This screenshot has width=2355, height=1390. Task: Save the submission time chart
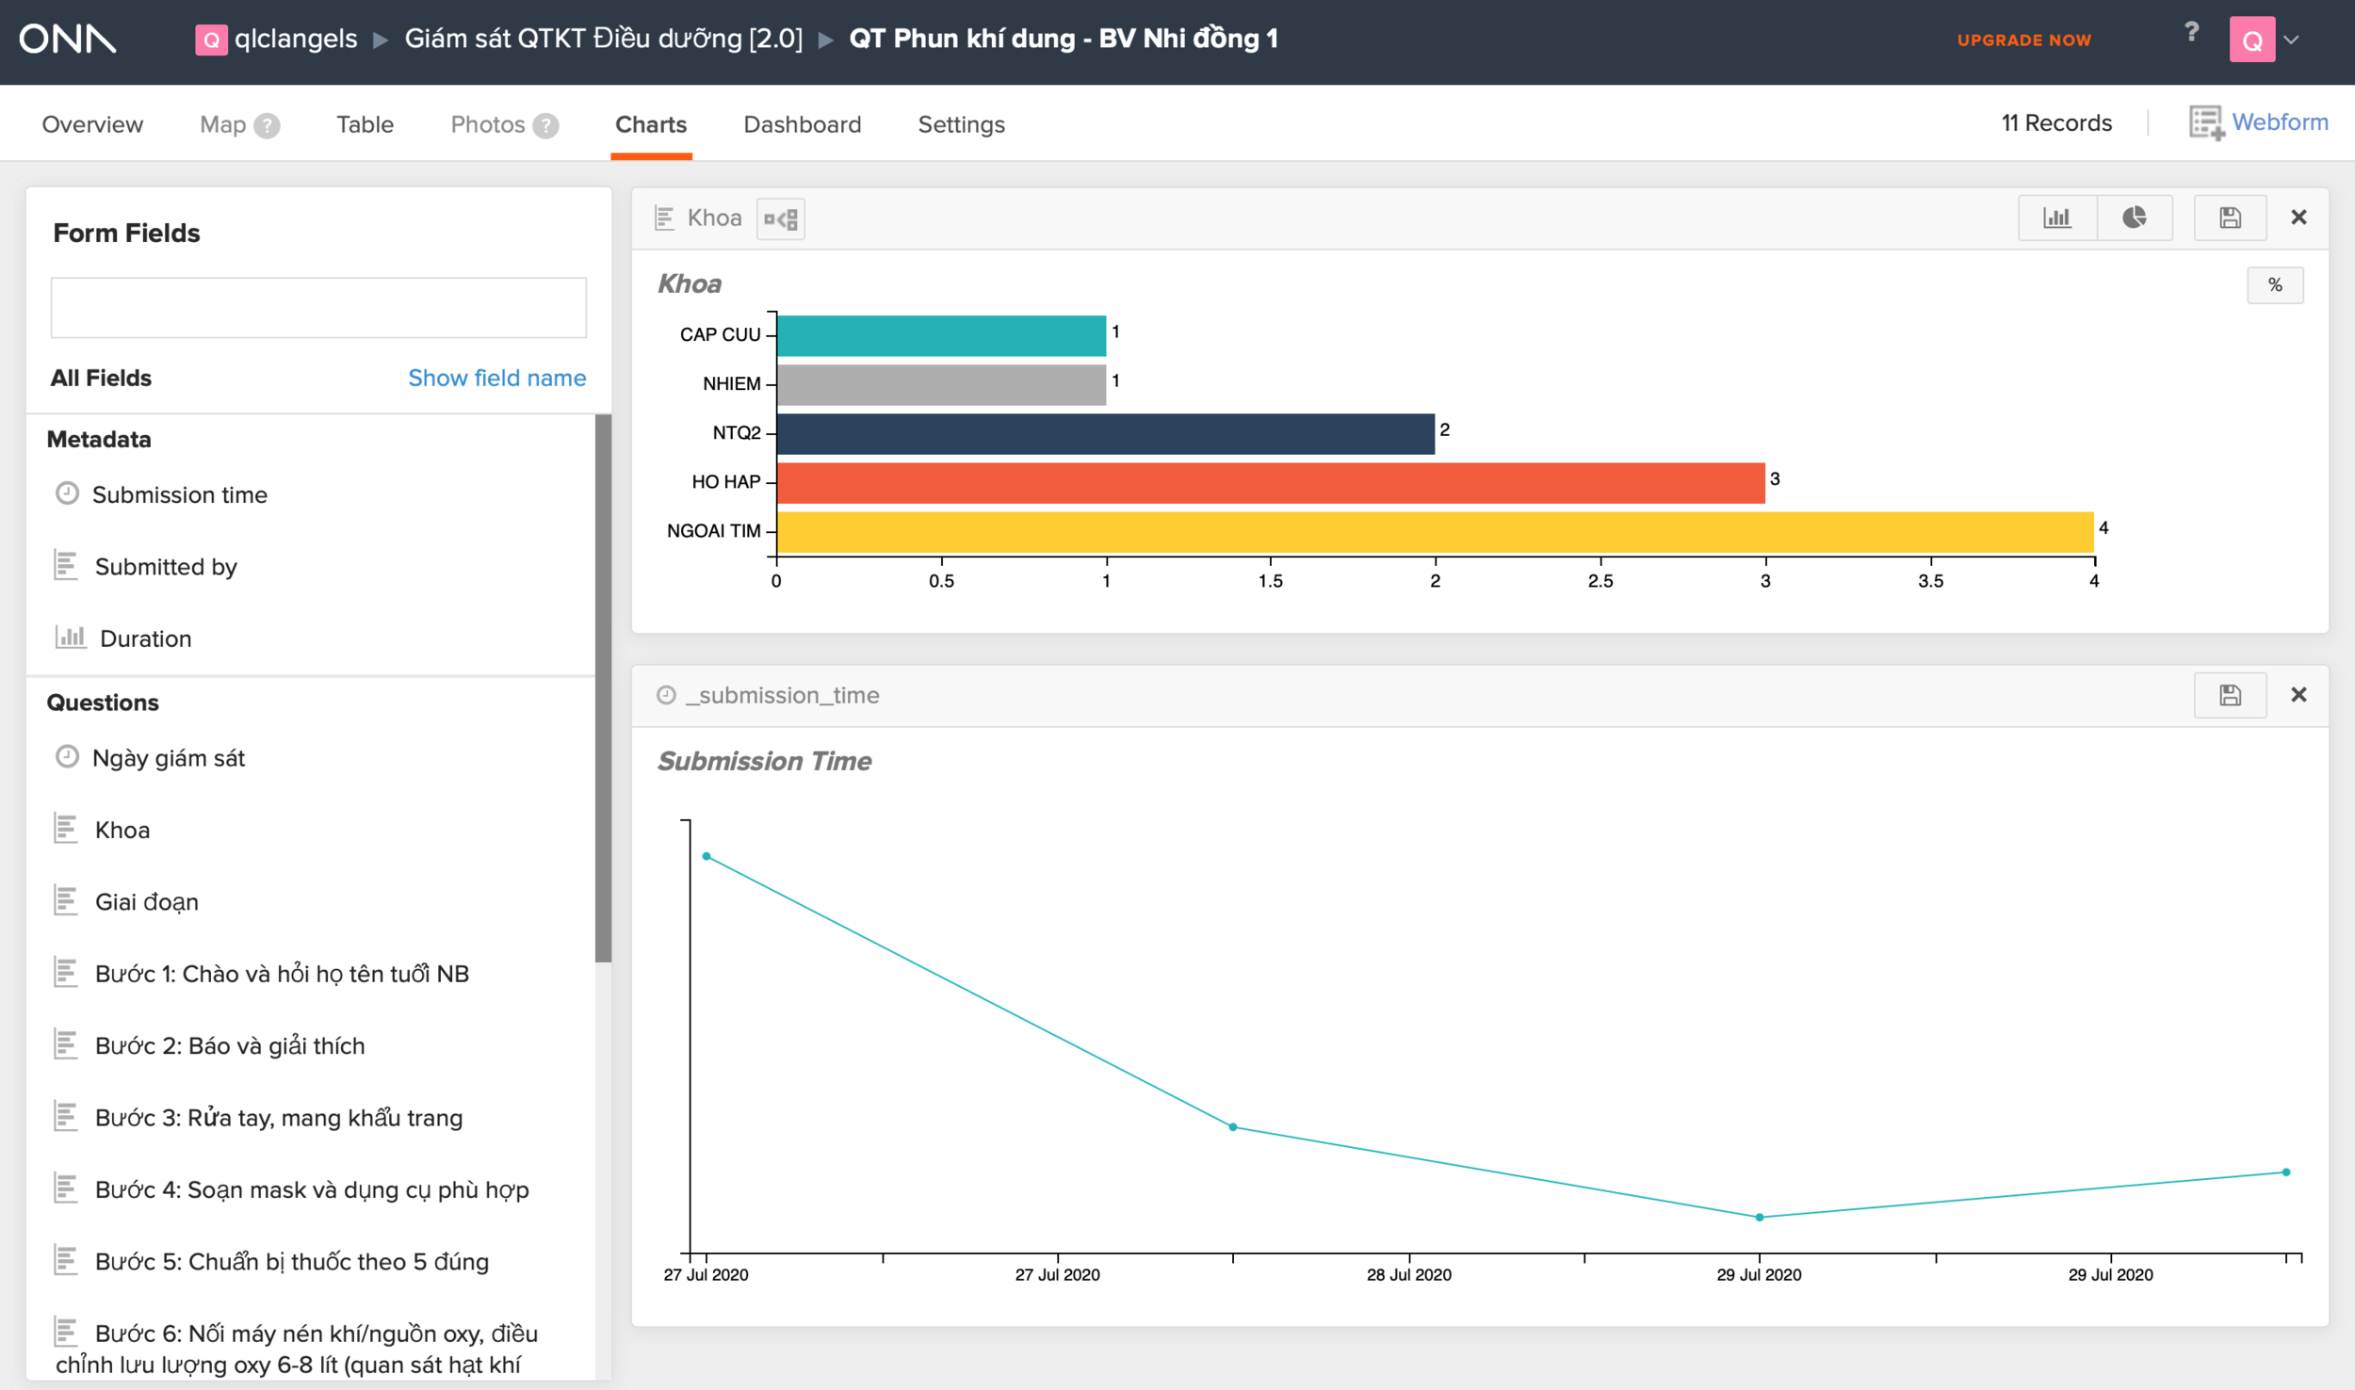click(x=2230, y=696)
